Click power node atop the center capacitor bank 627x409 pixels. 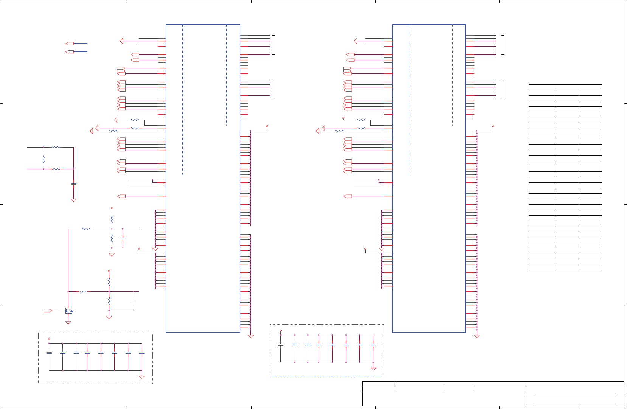[x=280, y=331]
